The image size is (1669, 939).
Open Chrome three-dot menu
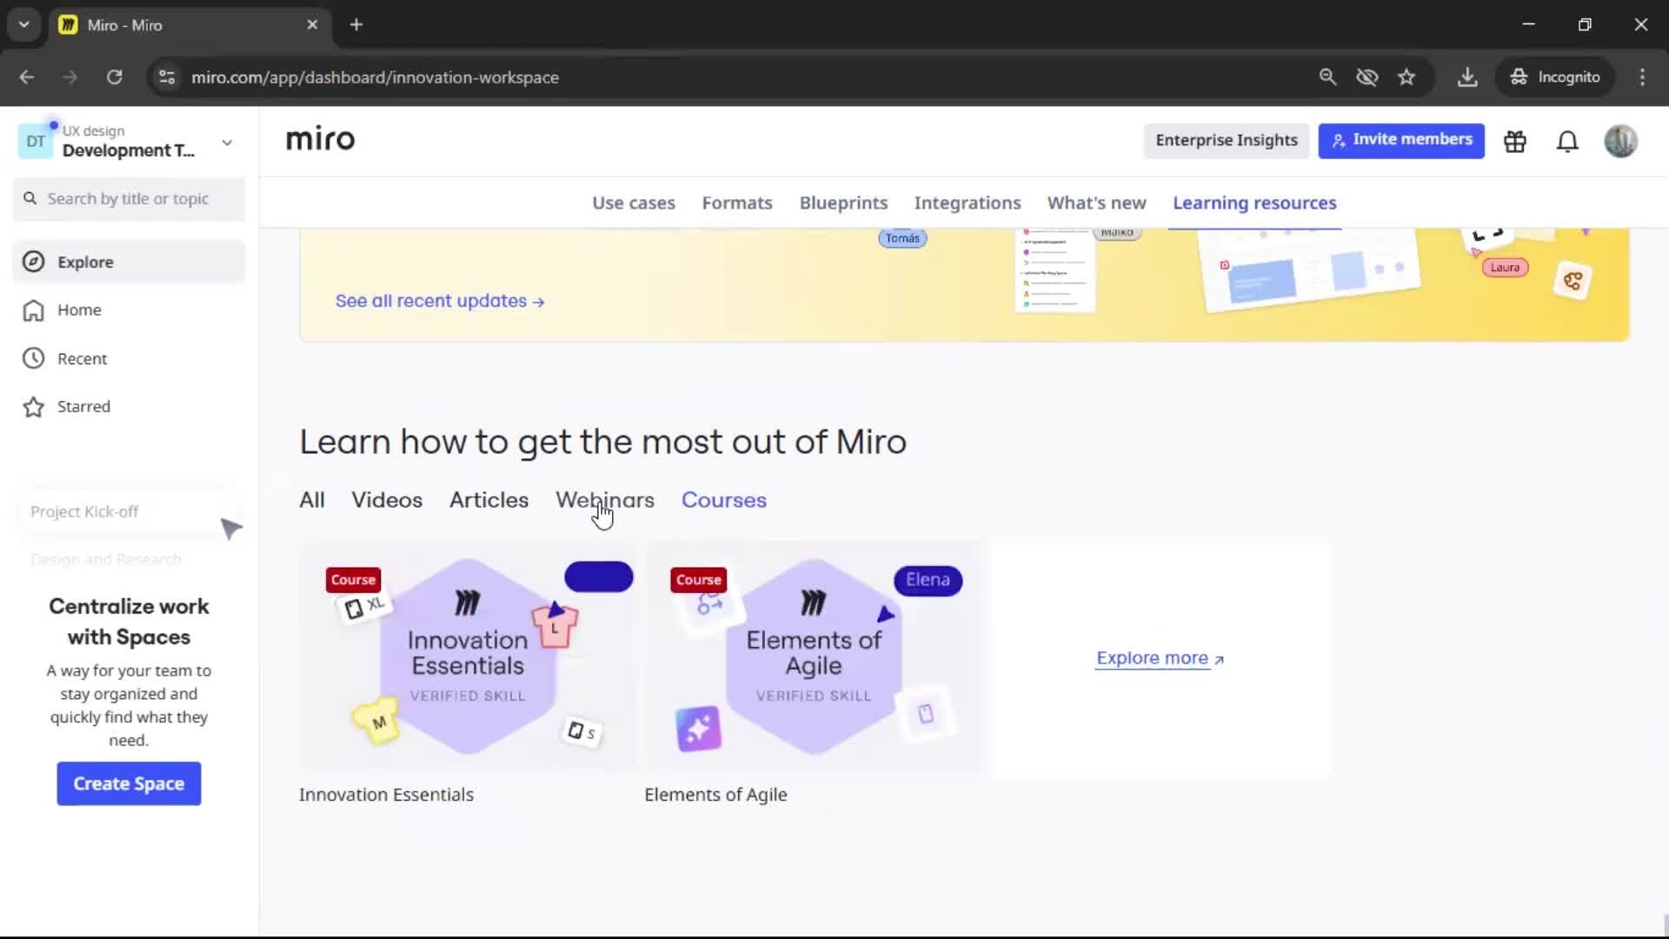(x=1642, y=77)
